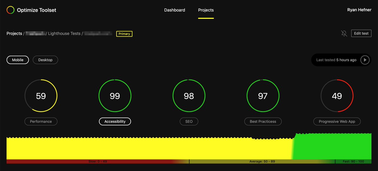Open the Dashboard tab
This screenshot has width=378, height=171.
coord(175,10)
